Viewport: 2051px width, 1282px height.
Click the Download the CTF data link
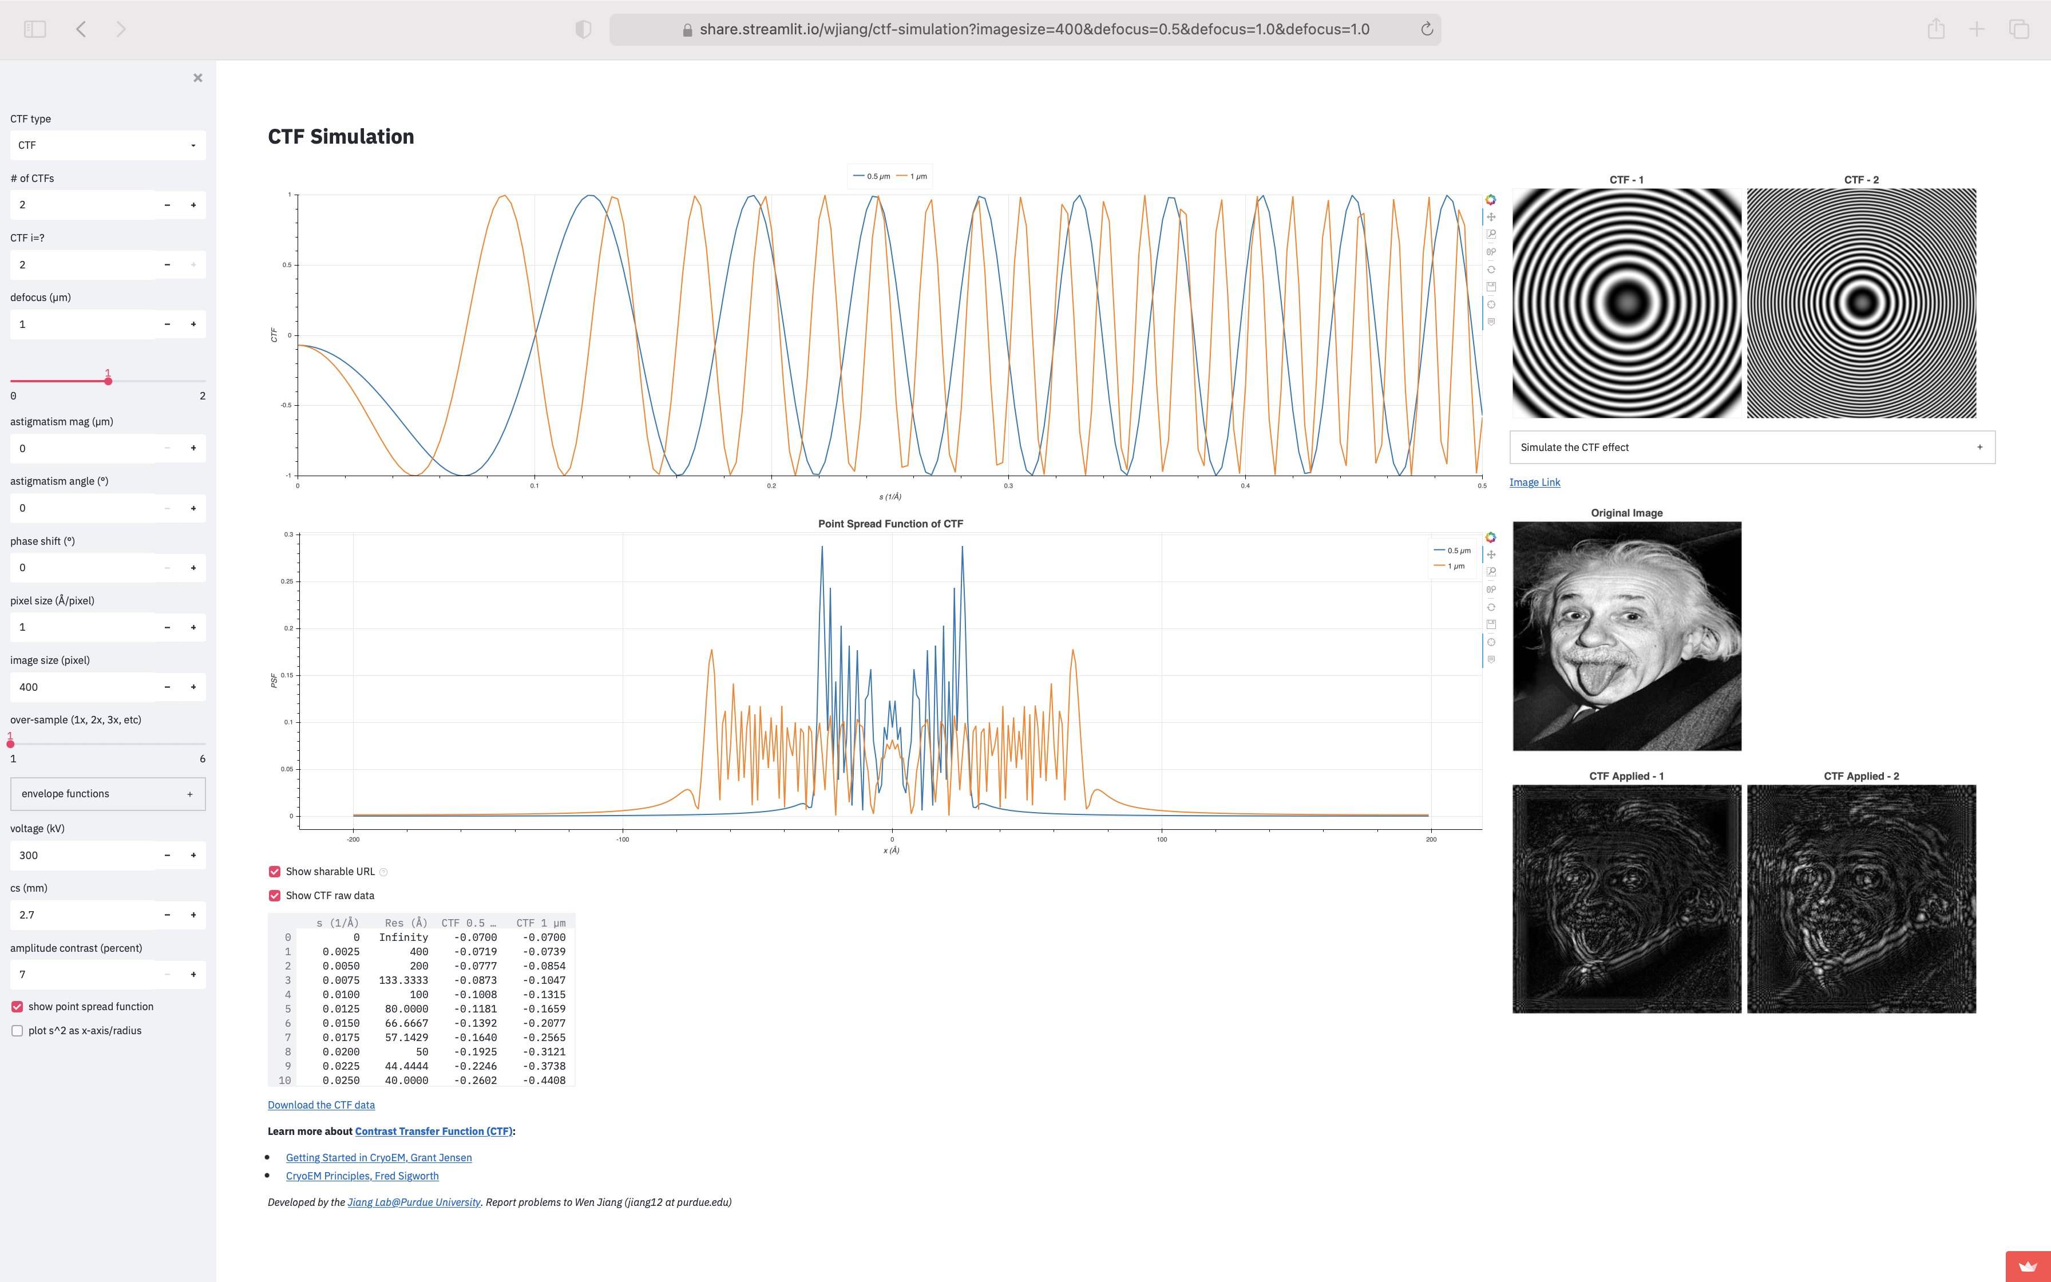(x=321, y=1105)
